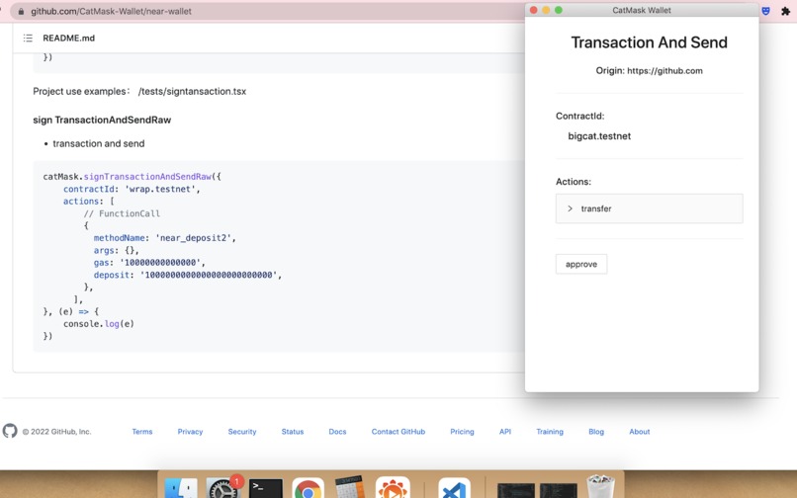Screen dimensions: 797x498
Task: Click the 'ContractId:' label in the wallet
Action: pyautogui.click(x=580, y=116)
